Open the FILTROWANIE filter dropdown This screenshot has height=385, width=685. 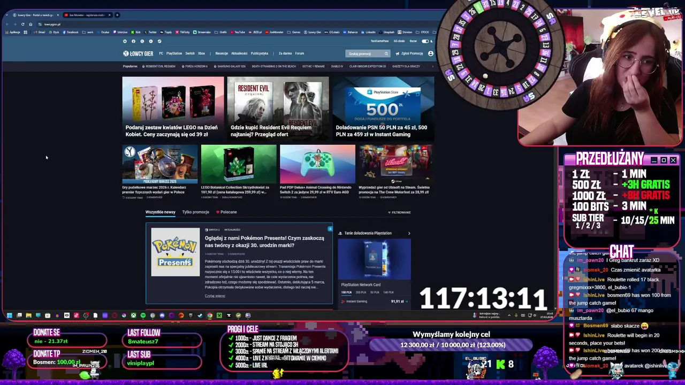[399, 212]
